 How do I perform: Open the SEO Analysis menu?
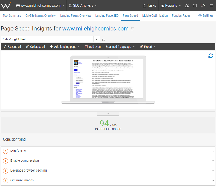(x=82, y=5)
